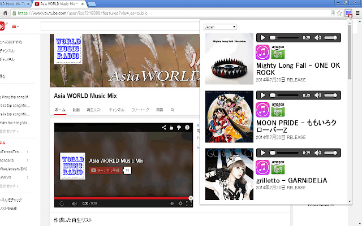
Task: Open iTunes link for MOON PRIDE
Action: pyautogui.click(x=262, y=110)
